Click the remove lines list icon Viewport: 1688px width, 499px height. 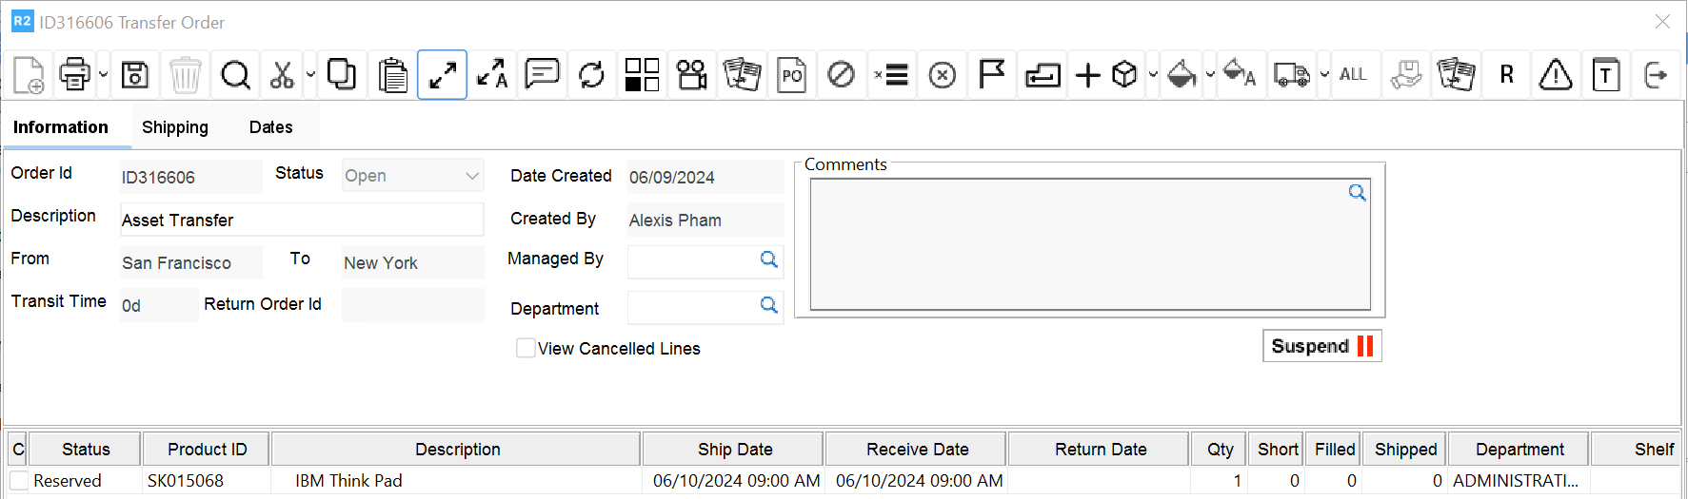point(892,74)
